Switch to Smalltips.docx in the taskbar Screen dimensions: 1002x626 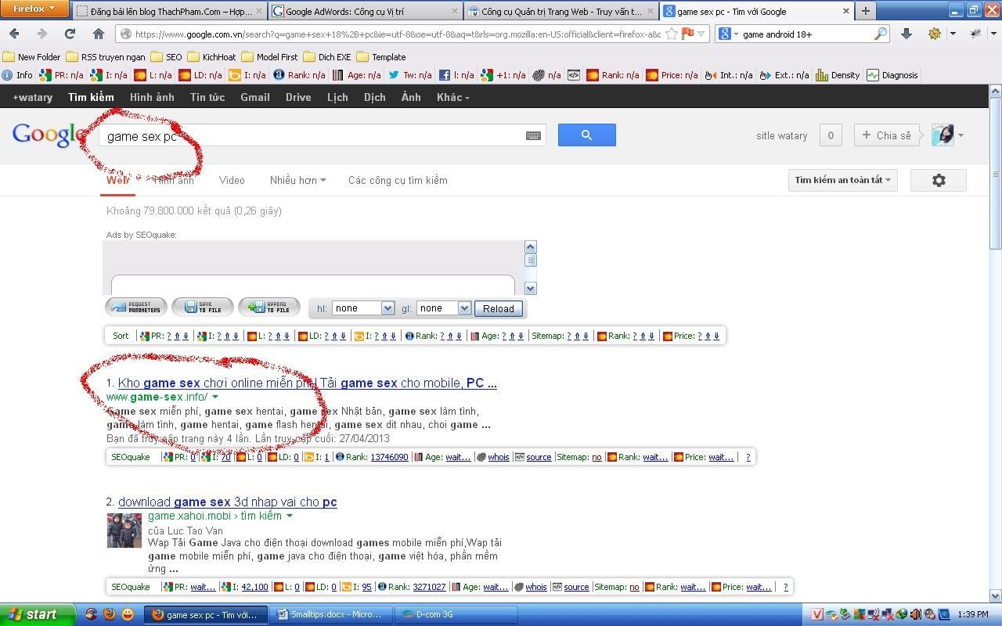click(330, 615)
